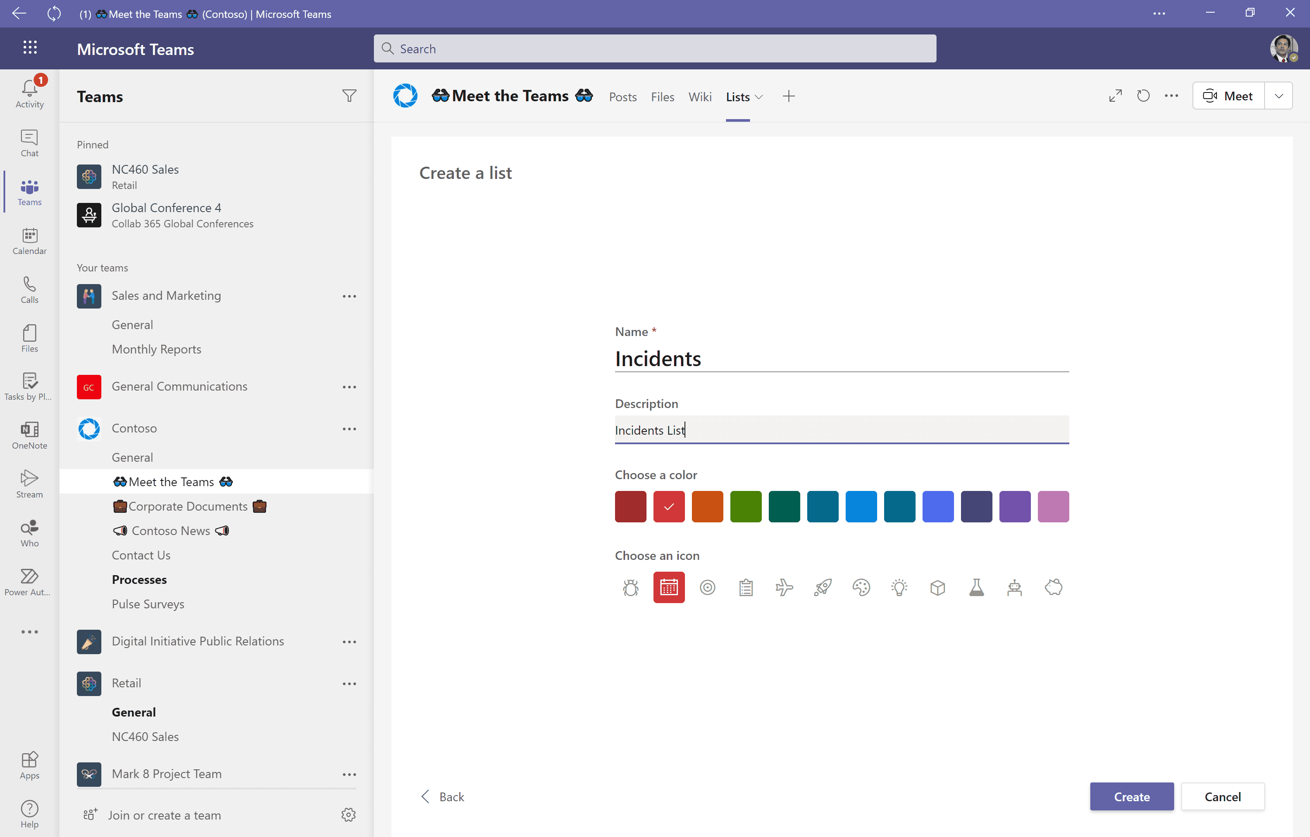This screenshot has width=1310, height=837.
Task: Choose the bug icon for the list
Action: point(630,587)
